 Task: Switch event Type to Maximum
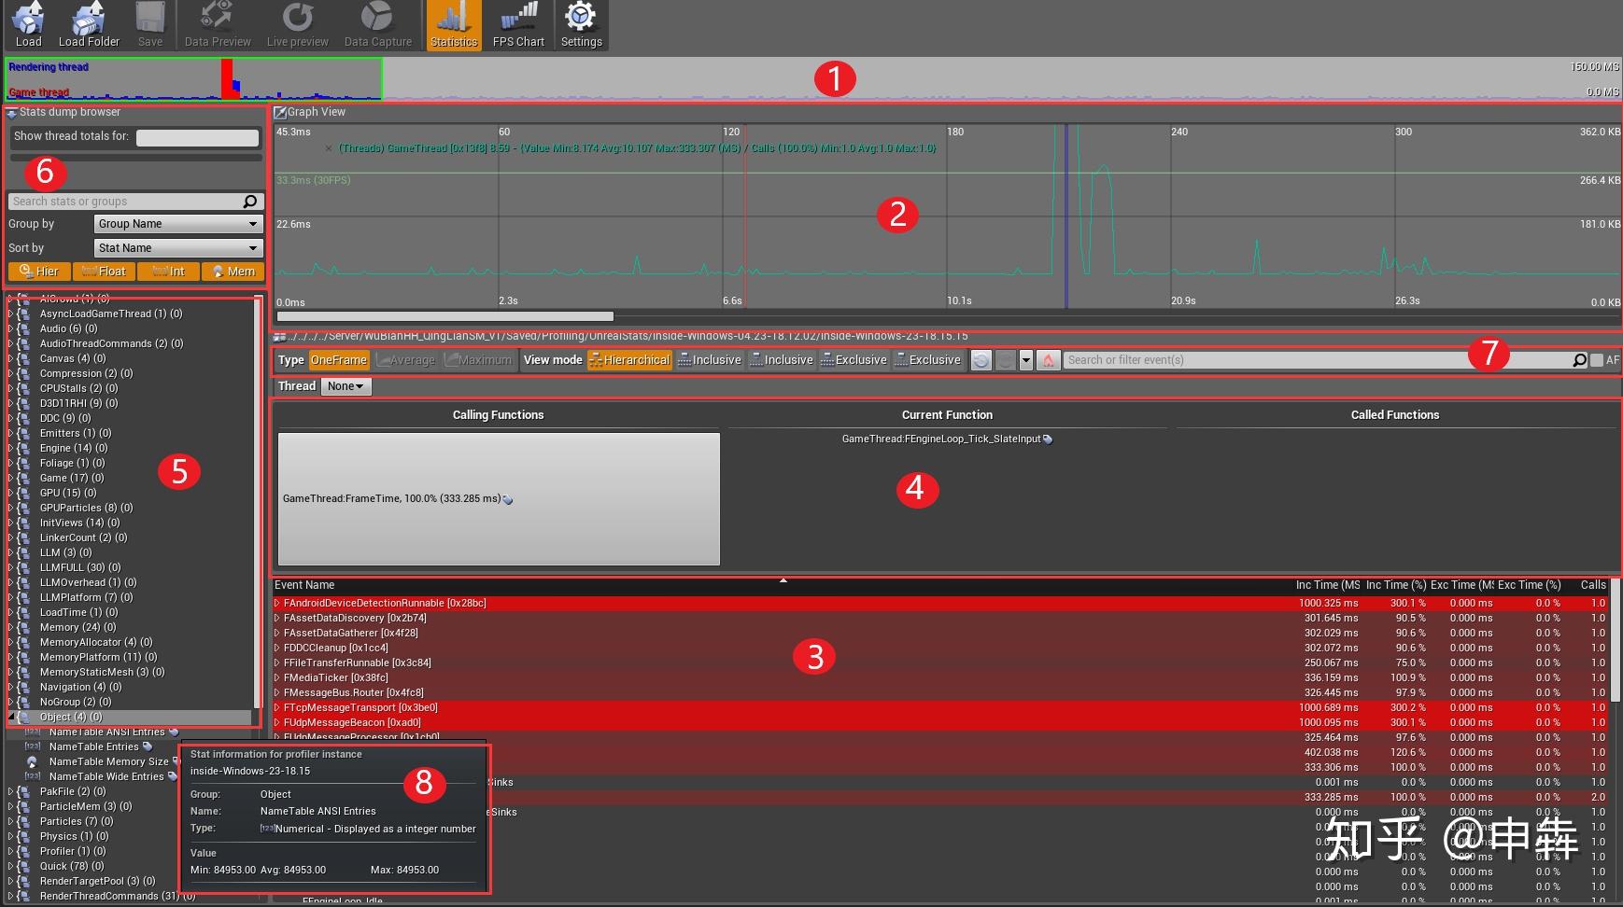[x=479, y=359]
